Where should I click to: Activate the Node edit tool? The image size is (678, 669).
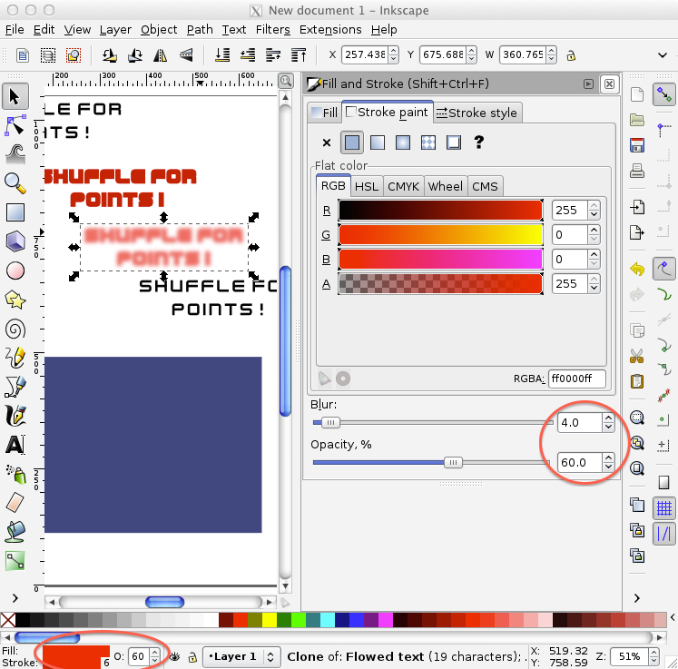[x=15, y=124]
